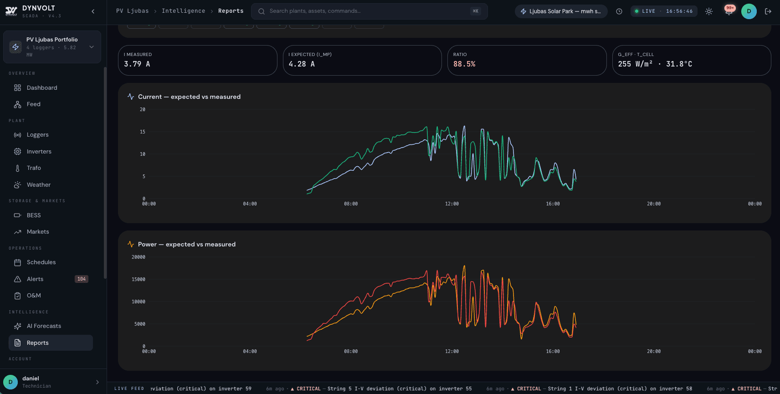Click the Weather sun-cloud icon
This screenshot has height=394, width=780.
[x=17, y=184]
